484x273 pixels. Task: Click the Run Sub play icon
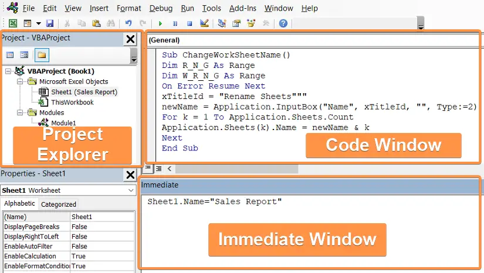160,23
